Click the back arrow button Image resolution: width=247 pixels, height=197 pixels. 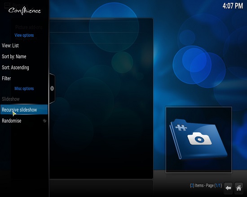pyautogui.click(x=228, y=188)
